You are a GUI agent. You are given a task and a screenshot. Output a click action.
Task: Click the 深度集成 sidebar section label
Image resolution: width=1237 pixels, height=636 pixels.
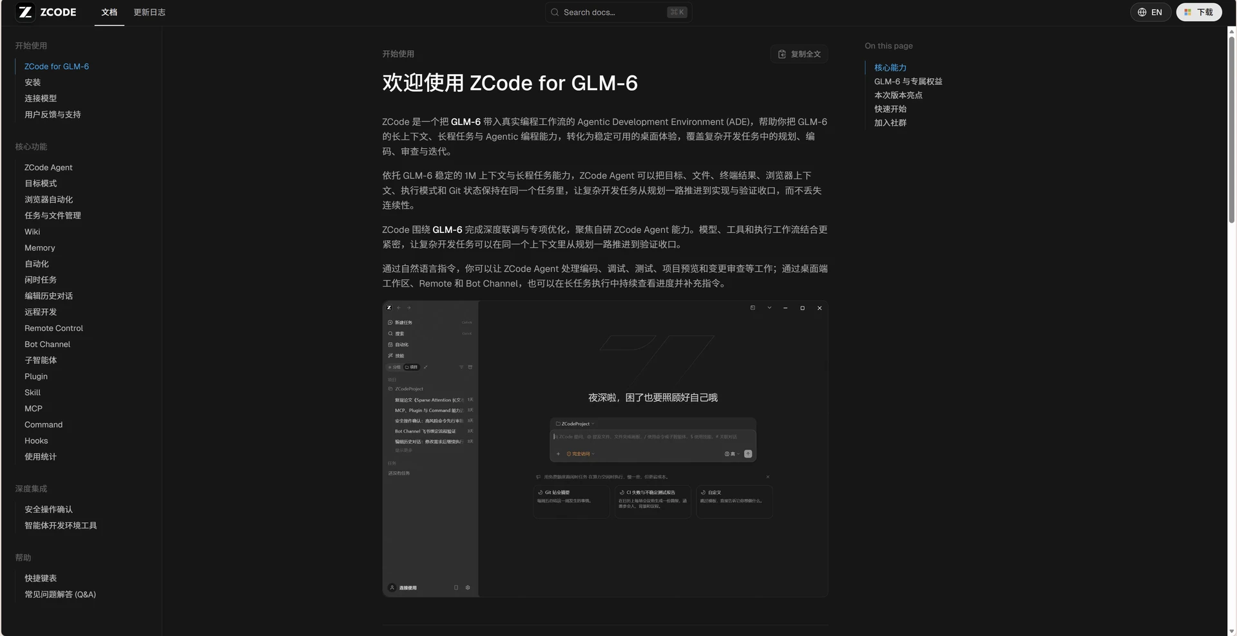click(31, 489)
